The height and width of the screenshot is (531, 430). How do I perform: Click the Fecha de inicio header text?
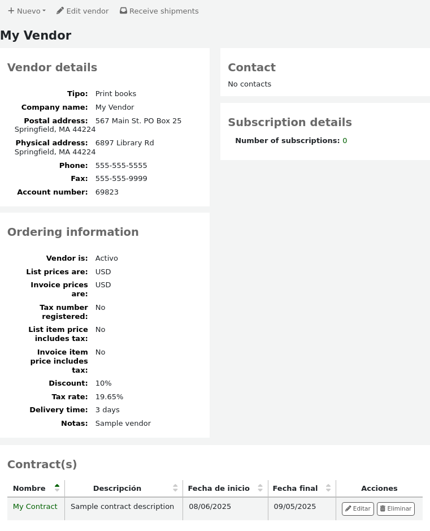pos(219,489)
